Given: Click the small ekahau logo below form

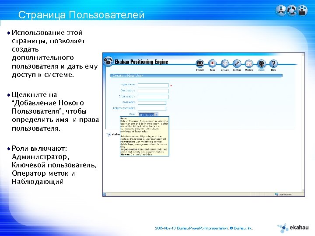Looking at the screenshot, I should (113, 134).
